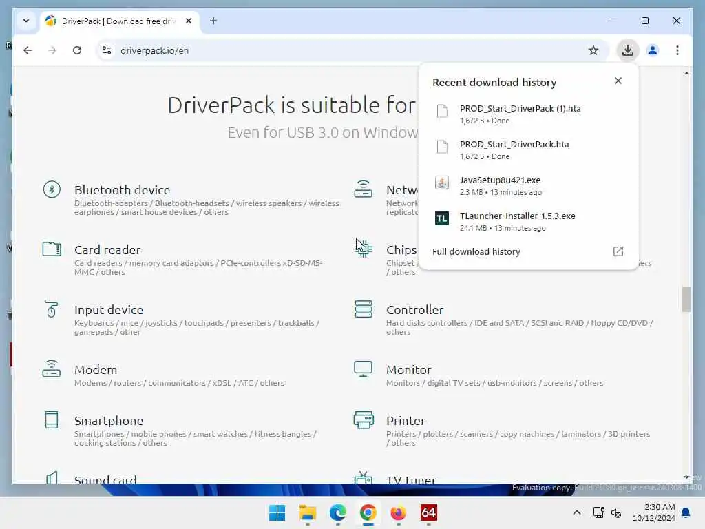Click the scrollbar down arrow
The image size is (705, 529).
point(686,477)
